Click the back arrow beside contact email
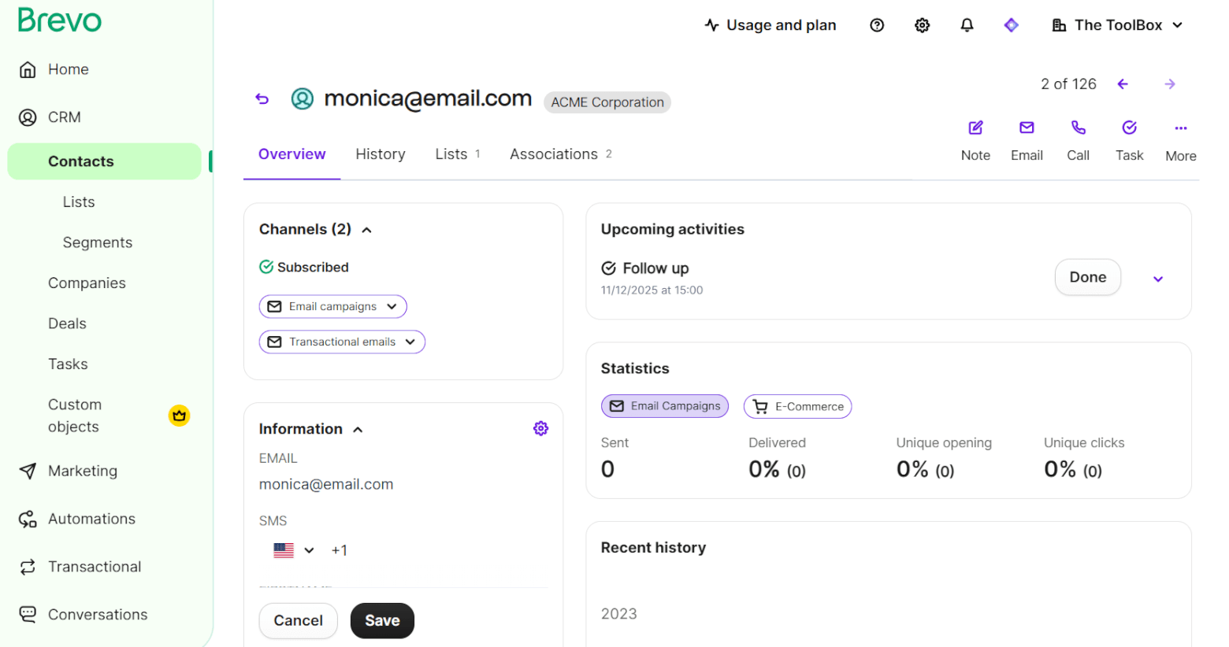The image size is (1229, 647). coord(262,98)
